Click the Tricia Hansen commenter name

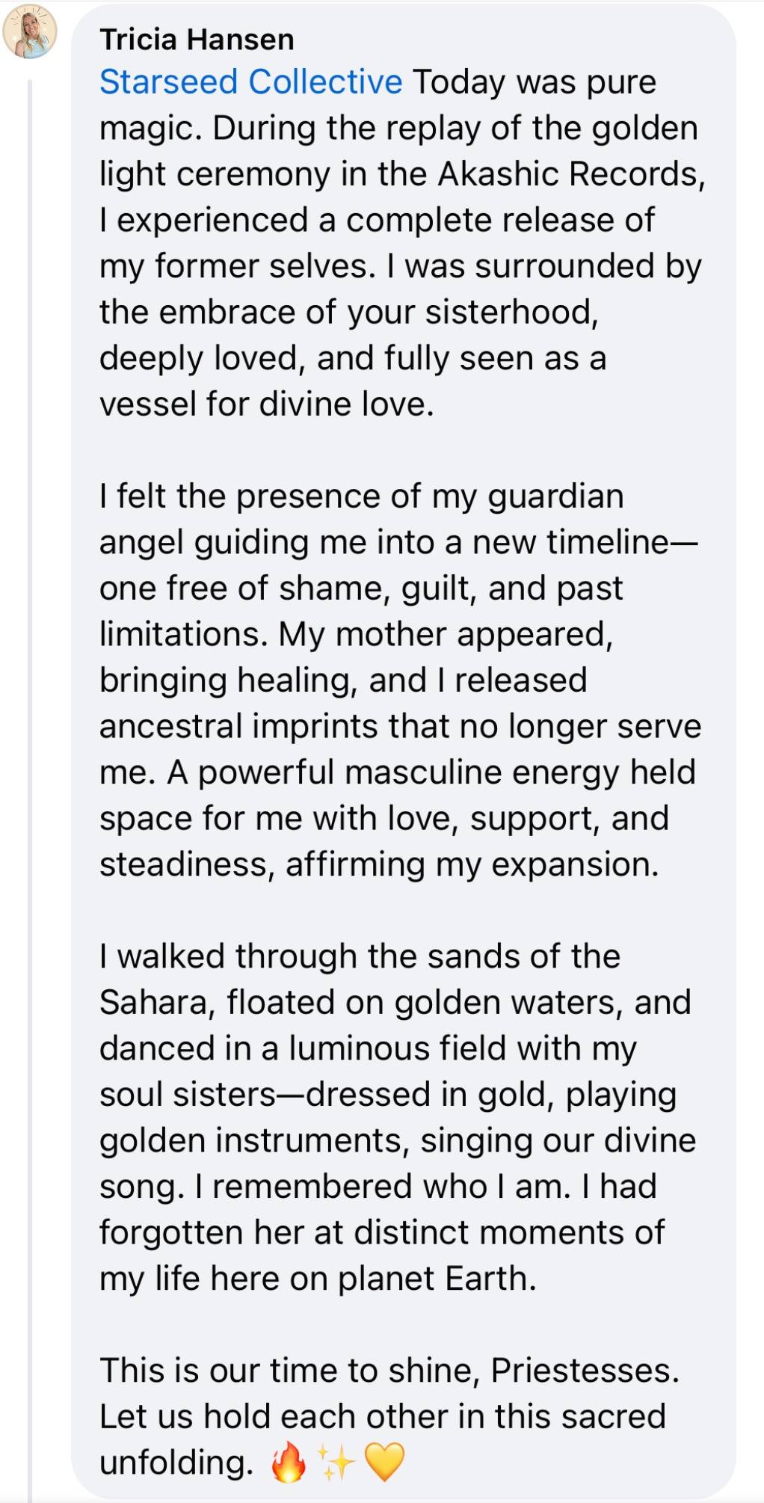(197, 40)
